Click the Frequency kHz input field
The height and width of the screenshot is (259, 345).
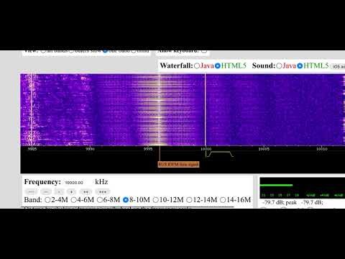click(x=78, y=183)
